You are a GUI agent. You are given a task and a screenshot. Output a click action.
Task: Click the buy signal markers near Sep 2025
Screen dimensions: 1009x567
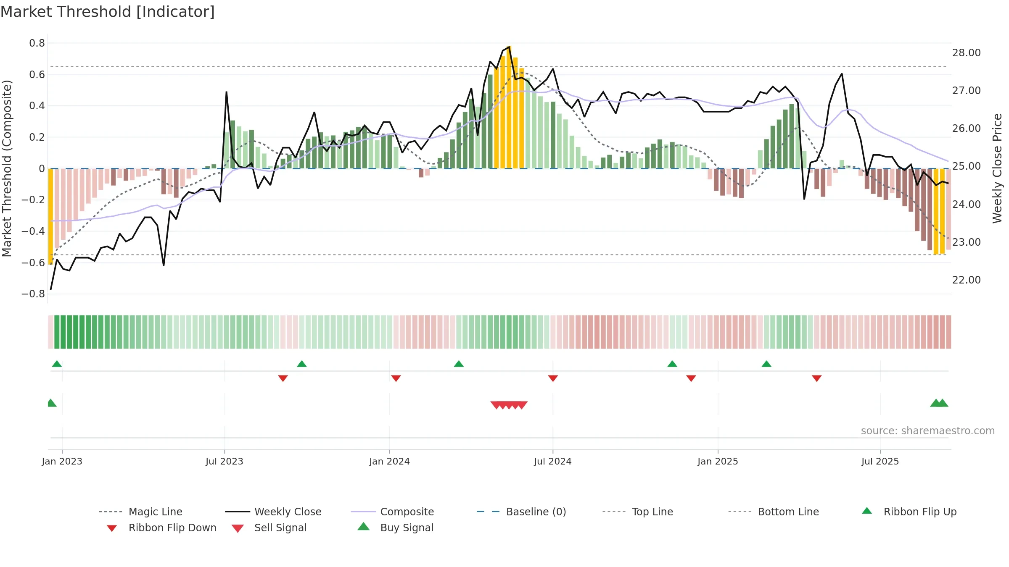point(939,403)
